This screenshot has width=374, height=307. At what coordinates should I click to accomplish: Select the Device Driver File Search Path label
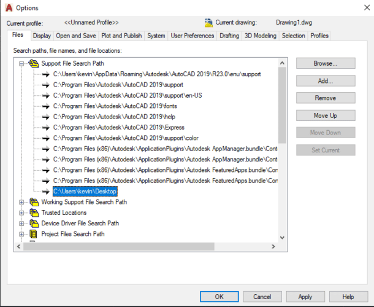pyautogui.click(x=80, y=223)
